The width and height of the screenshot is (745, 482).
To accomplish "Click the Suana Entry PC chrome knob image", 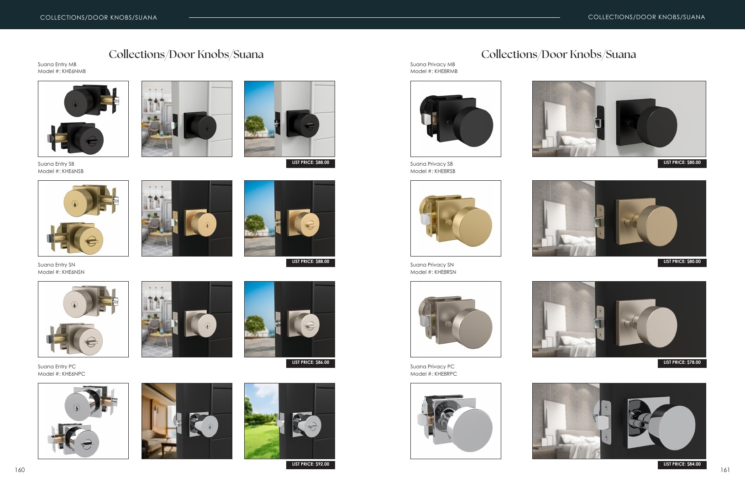I will (83, 421).
